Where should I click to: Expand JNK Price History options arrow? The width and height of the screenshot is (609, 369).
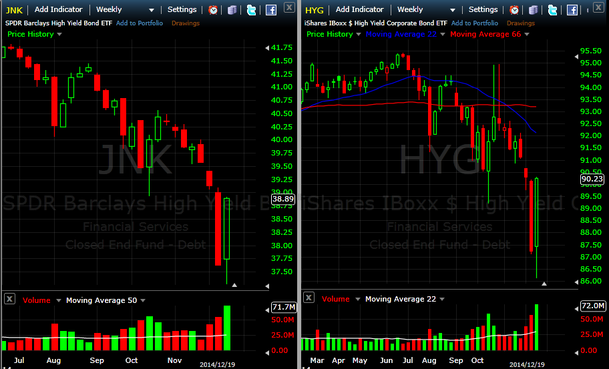tap(59, 35)
